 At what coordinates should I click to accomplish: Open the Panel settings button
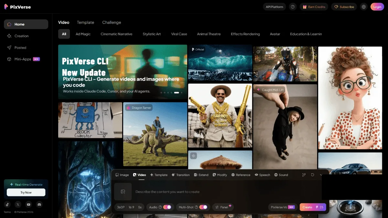[x=223, y=207]
